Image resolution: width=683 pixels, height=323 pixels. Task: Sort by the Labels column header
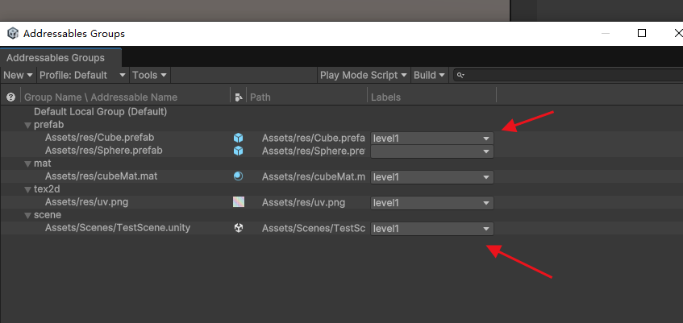point(385,97)
